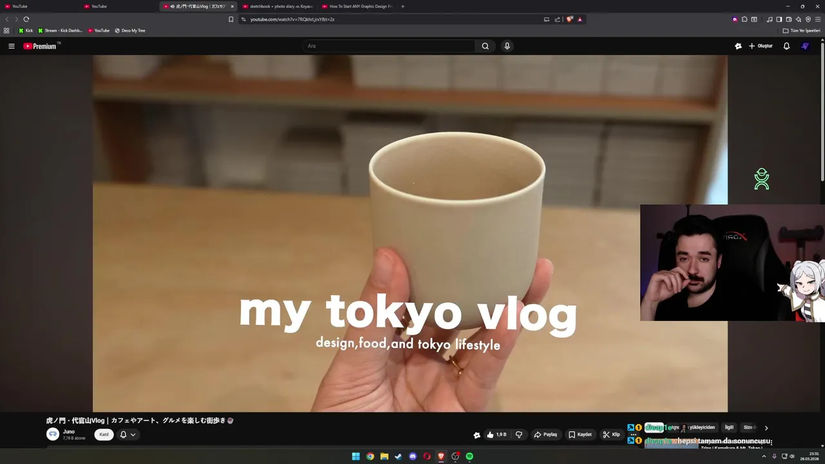Open a new tab with plus button
Viewport: 825px width, 464px height.
click(x=403, y=6)
